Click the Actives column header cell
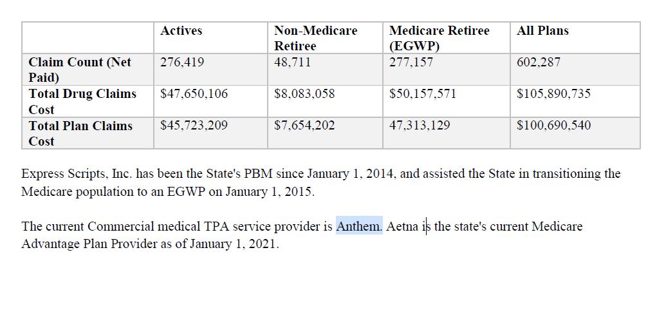Image resolution: width=657 pixels, height=317 pixels. pyautogui.click(x=181, y=31)
